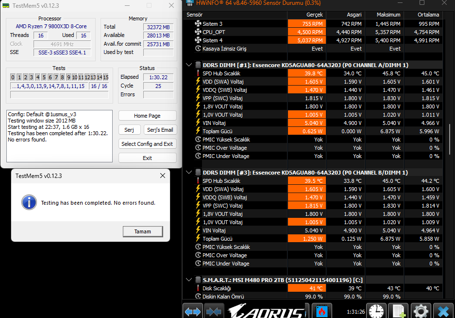Click Disk Sıcaklığı current value 41 °C
Viewport: 455px width, 318px height.
click(x=307, y=288)
